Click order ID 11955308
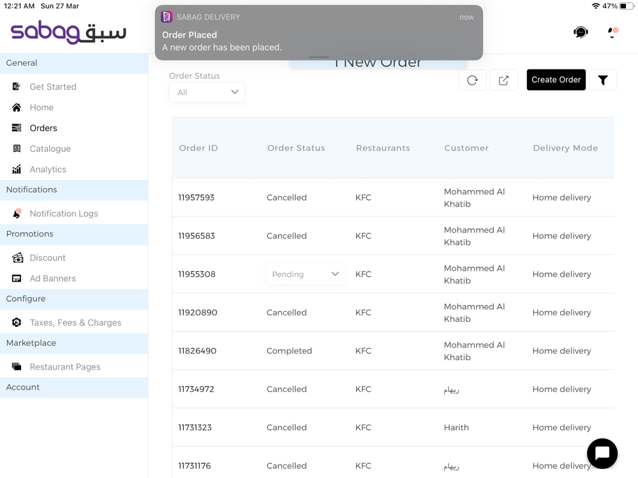638x478 pixels. [x=197, y=274]
